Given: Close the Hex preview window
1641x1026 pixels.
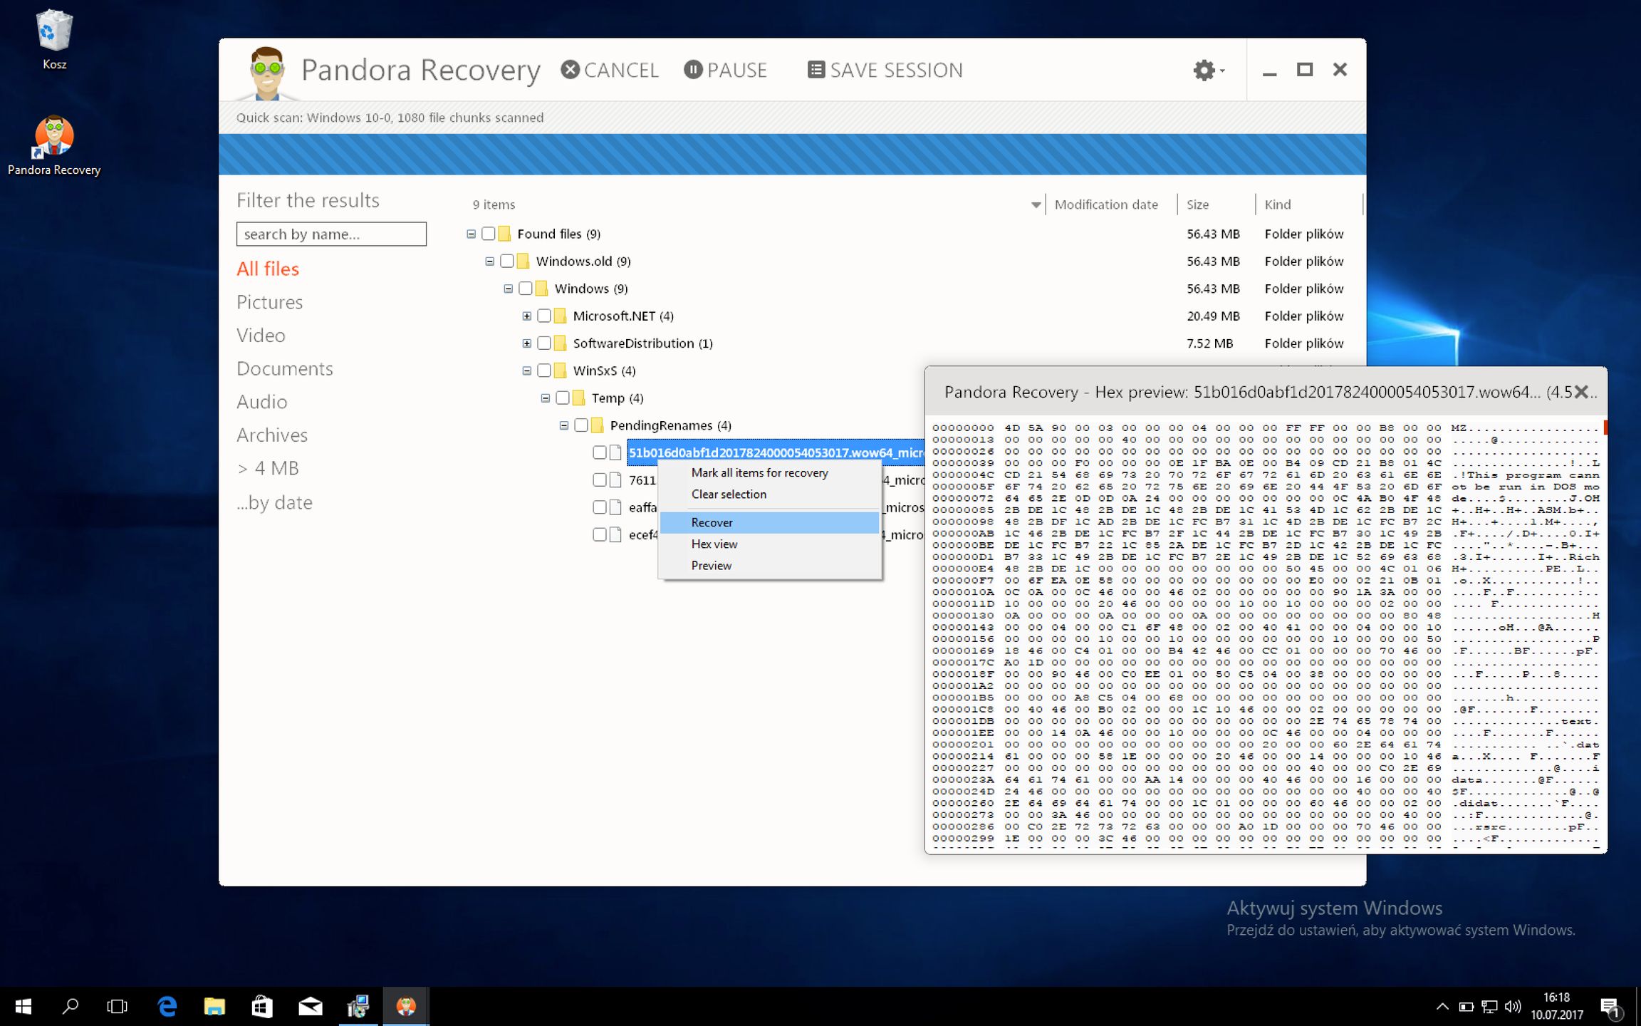Looking at the screenshot, I should click(1582, 391).
